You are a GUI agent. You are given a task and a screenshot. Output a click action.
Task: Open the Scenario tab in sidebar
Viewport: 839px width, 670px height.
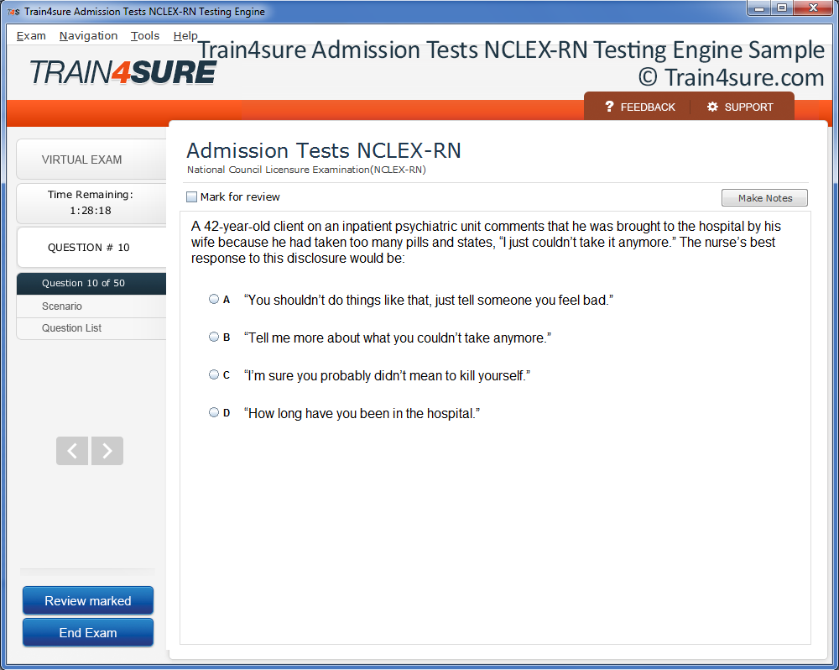(91, 306)
